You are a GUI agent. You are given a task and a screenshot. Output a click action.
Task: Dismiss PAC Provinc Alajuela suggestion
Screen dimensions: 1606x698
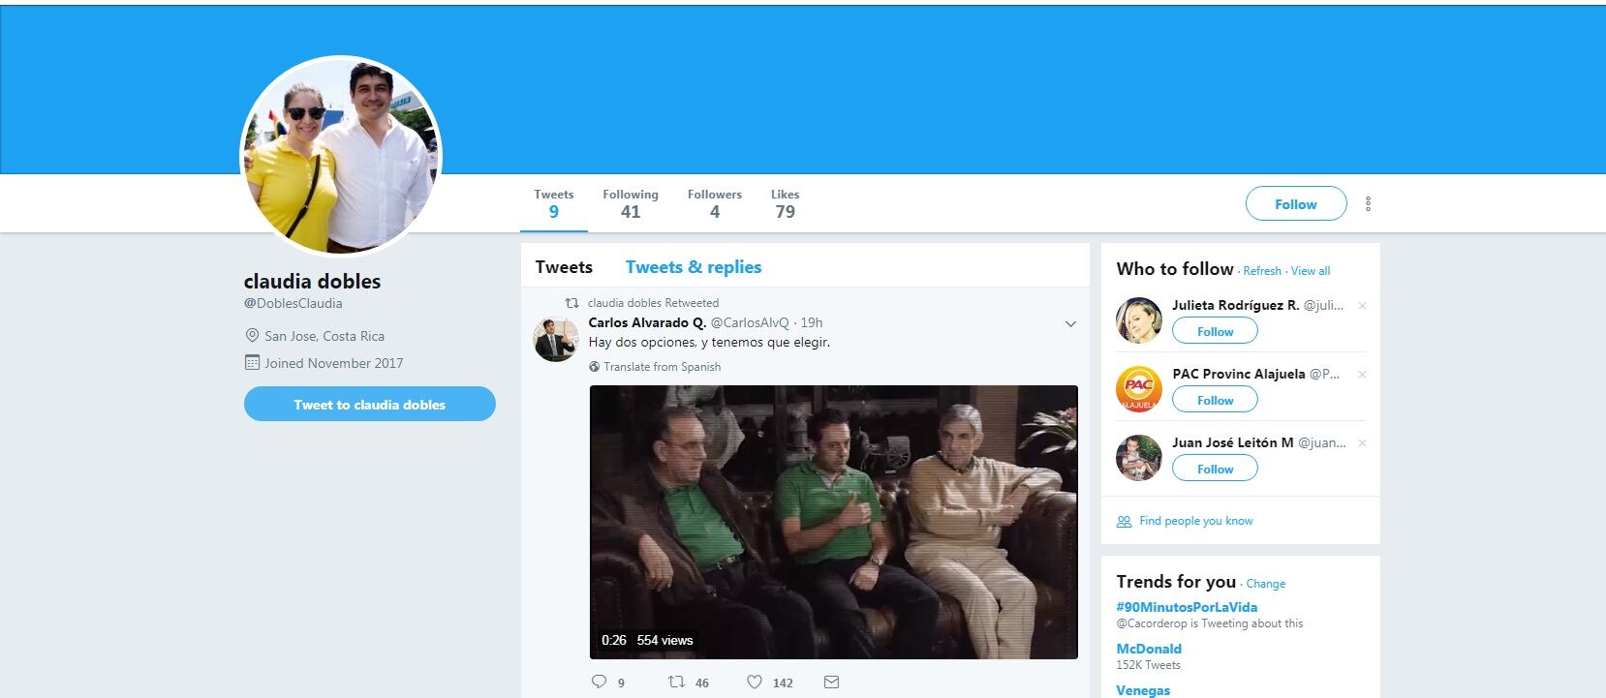[x=1362, y=375]
